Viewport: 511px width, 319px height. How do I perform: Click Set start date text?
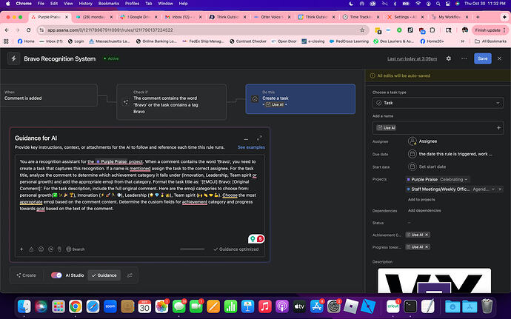pyautogui.click(x=432, y=167)
